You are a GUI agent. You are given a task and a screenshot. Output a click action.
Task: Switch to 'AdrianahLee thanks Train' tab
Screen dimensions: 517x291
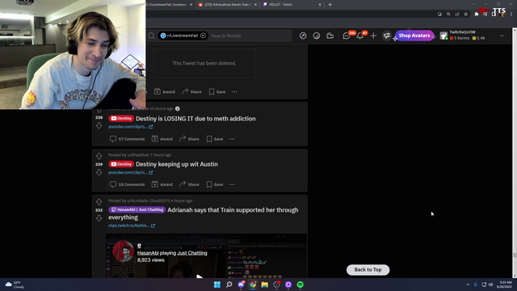tap(228, 5)
